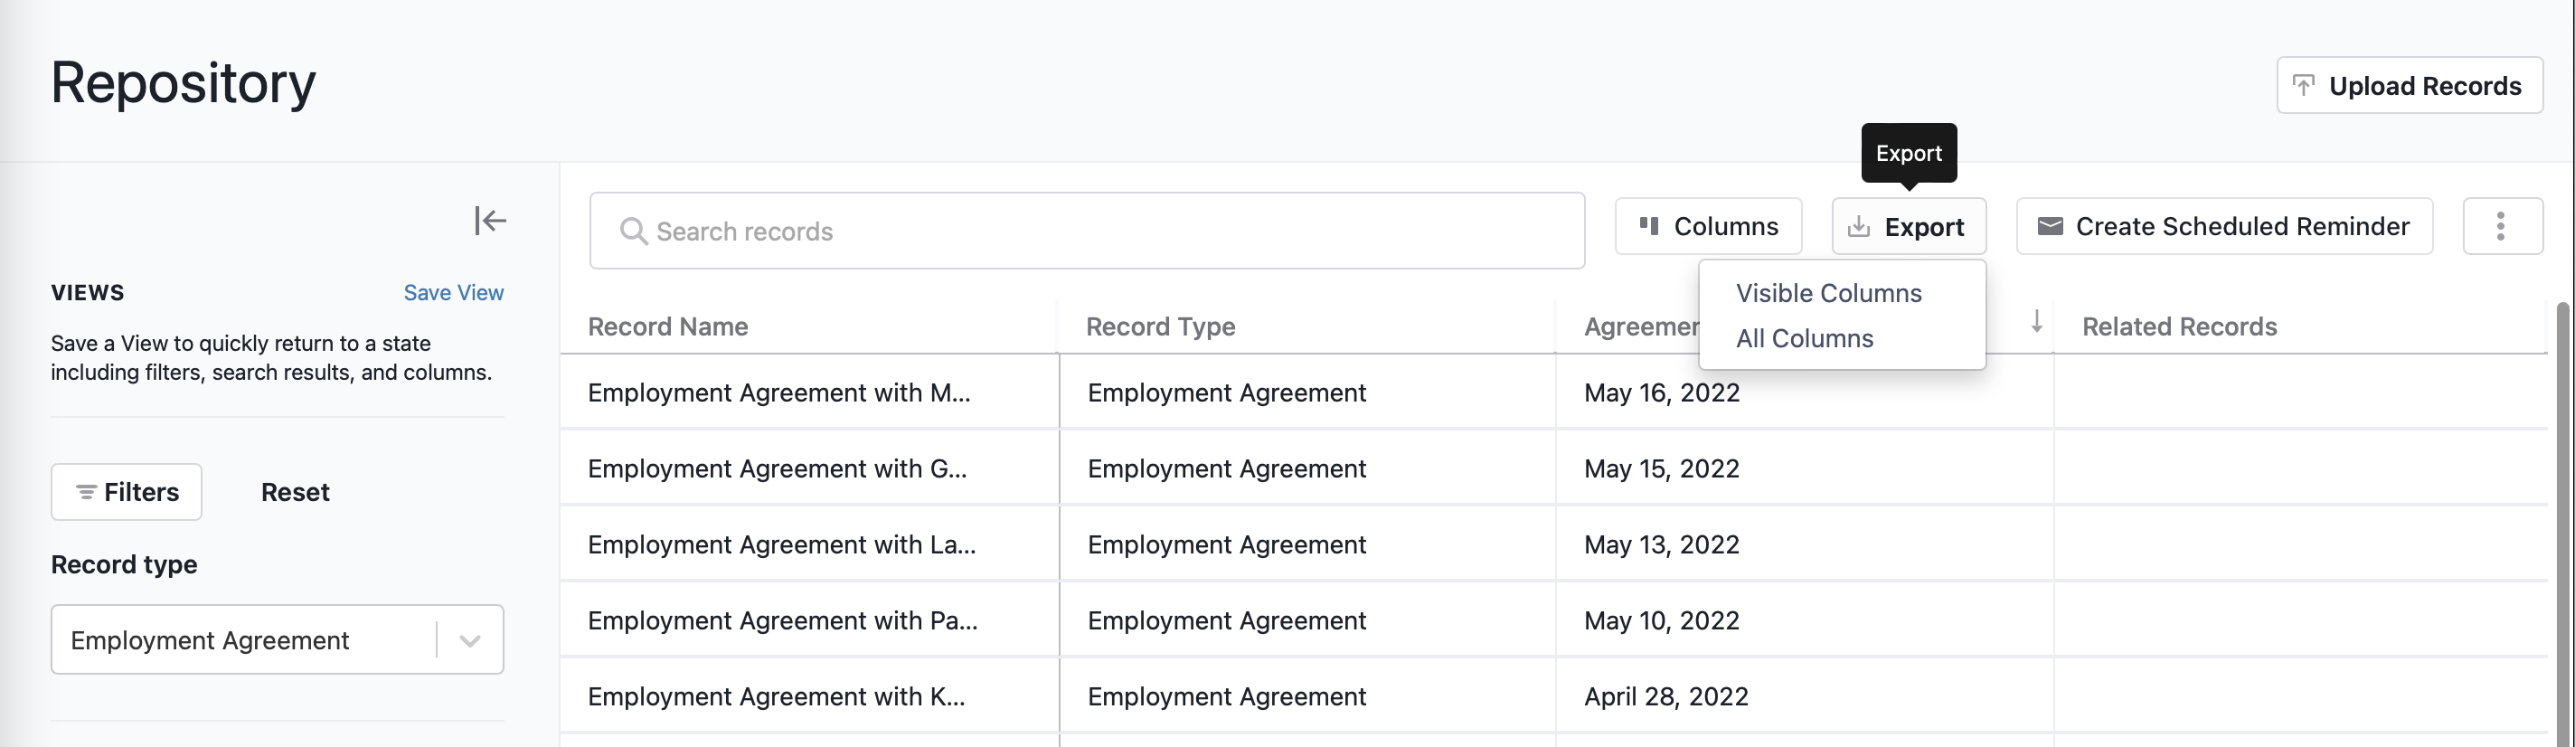Open the Record type dropdown
Viewport: 2575px width, 747px height.
(x=277, y=639)
